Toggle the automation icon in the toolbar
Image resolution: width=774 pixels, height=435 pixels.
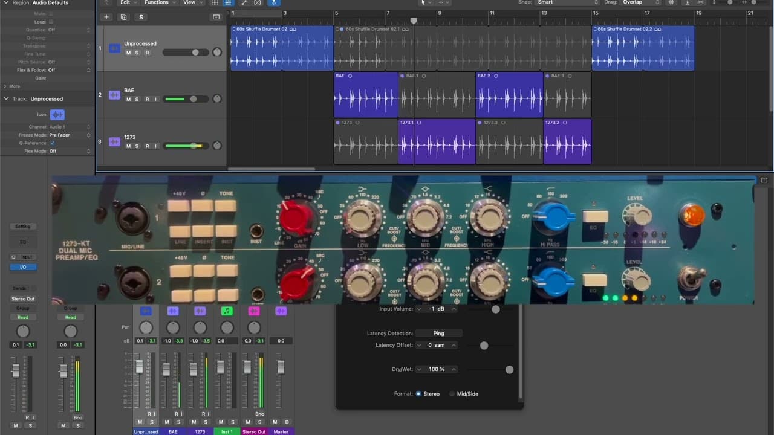click(244, 2)
